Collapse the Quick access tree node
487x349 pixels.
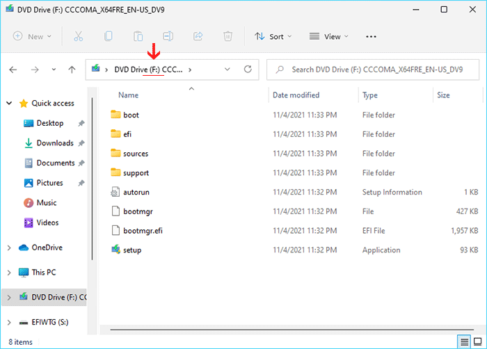(x=9, y=103)
